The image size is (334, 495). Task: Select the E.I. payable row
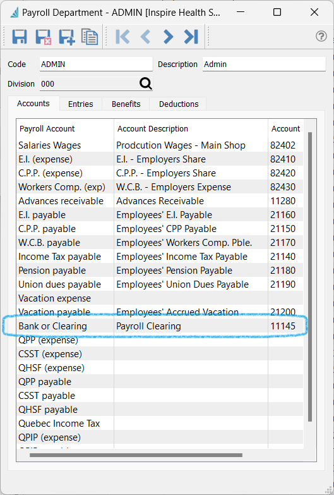pos(160,215)
